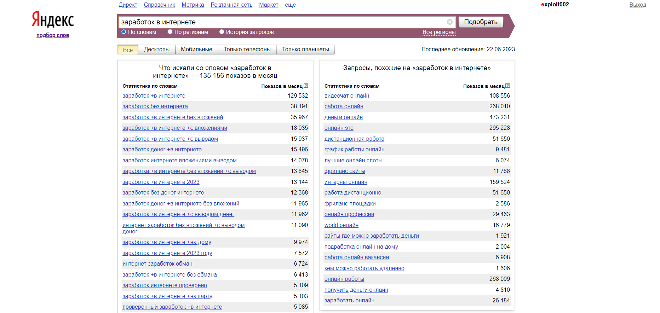Switch to the 'Десктопы' tab
This screenshot has height=313, width=660.
point(157,50)
